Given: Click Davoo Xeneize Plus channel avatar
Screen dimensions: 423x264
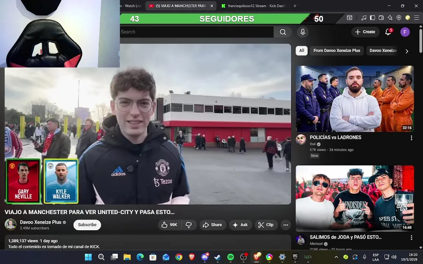Looking at the screenshot, I should pyautogui.click(x=11, y=224).
